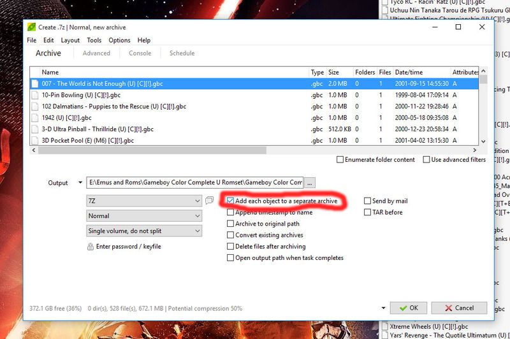510x339 pixels.
Task: Click the archive comment bubble icon
Action: (x=209, y=201)
